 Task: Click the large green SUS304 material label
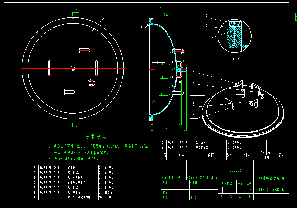tap(235, 170)
